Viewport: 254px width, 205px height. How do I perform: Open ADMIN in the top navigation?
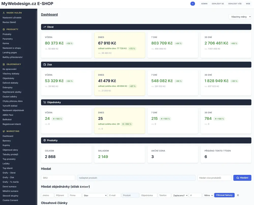[x=204, y=4]
